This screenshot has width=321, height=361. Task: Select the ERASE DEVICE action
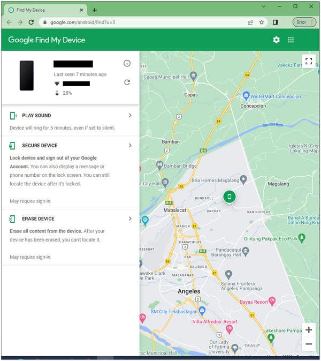[x=38, y=219]
